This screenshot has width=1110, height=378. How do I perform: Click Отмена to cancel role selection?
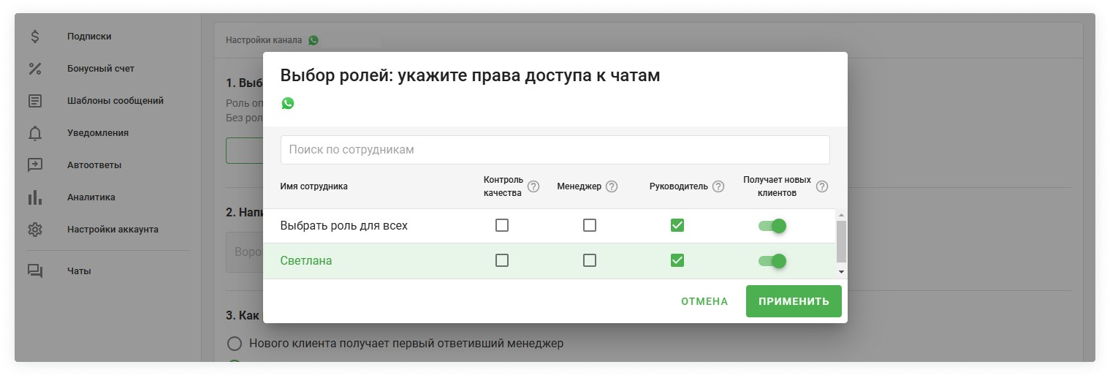pyautogui.click(x=704, y=301)
